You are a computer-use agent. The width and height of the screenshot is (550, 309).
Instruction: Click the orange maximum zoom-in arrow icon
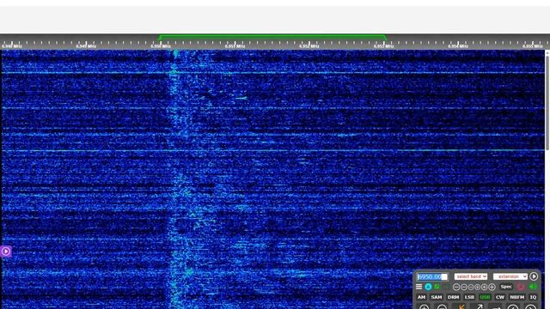click(x=461, y=306)
